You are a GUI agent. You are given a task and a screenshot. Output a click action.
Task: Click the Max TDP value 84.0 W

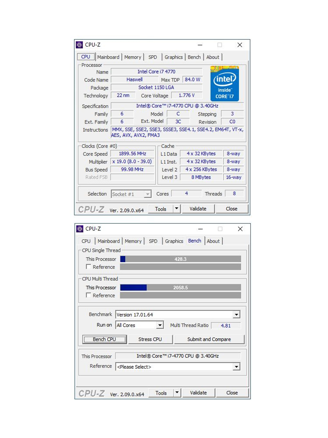[x=193, y=80]
